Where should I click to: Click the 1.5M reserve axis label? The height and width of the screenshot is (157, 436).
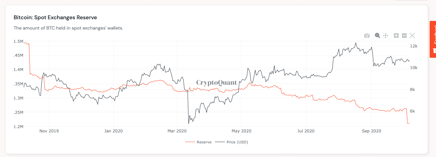[x=18, y=41]
